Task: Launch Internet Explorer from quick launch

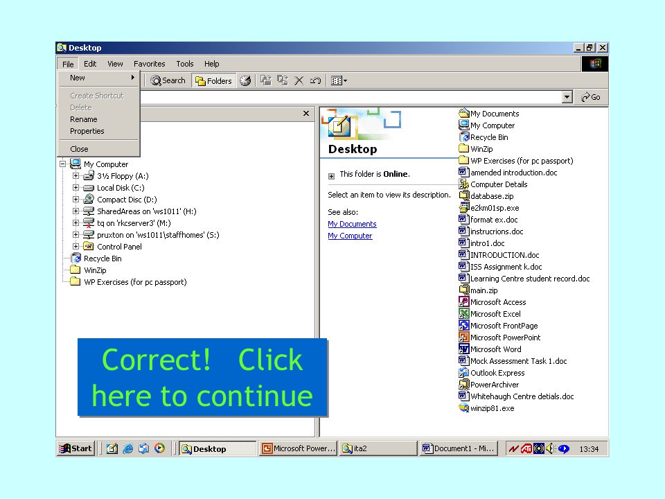Action: tap(127, 448)
